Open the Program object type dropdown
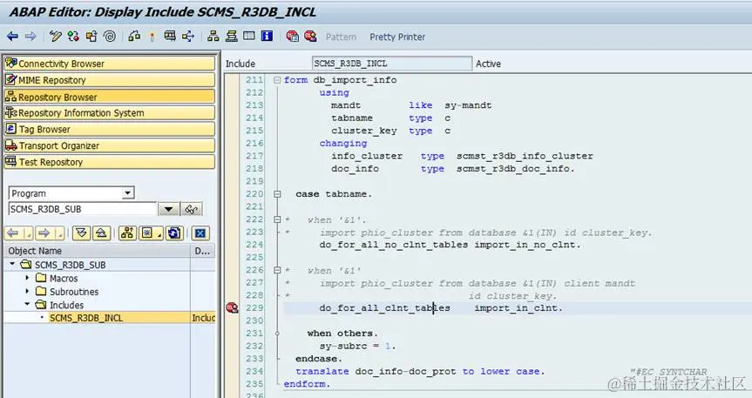The width and height of the screenshot is (752, 398). [x=127, y=193]
